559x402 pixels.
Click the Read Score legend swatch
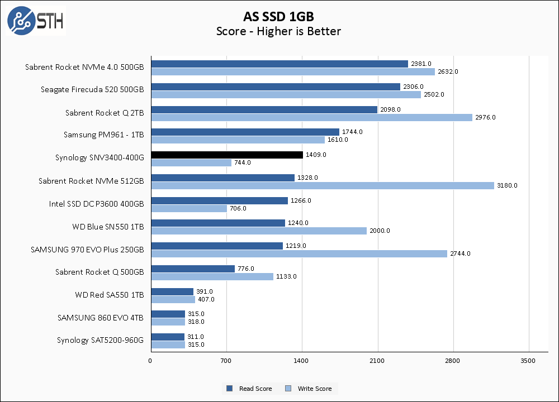230,389
